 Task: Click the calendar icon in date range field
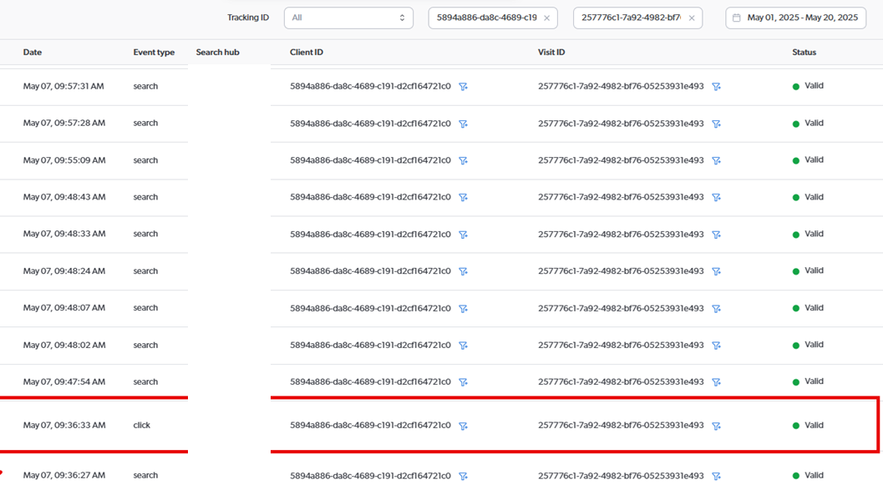pyautogui.click(x=737, y=18)
